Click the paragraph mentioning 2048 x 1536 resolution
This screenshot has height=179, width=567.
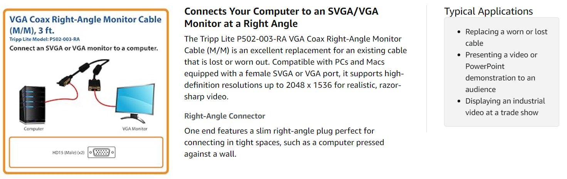click(295, 68)
